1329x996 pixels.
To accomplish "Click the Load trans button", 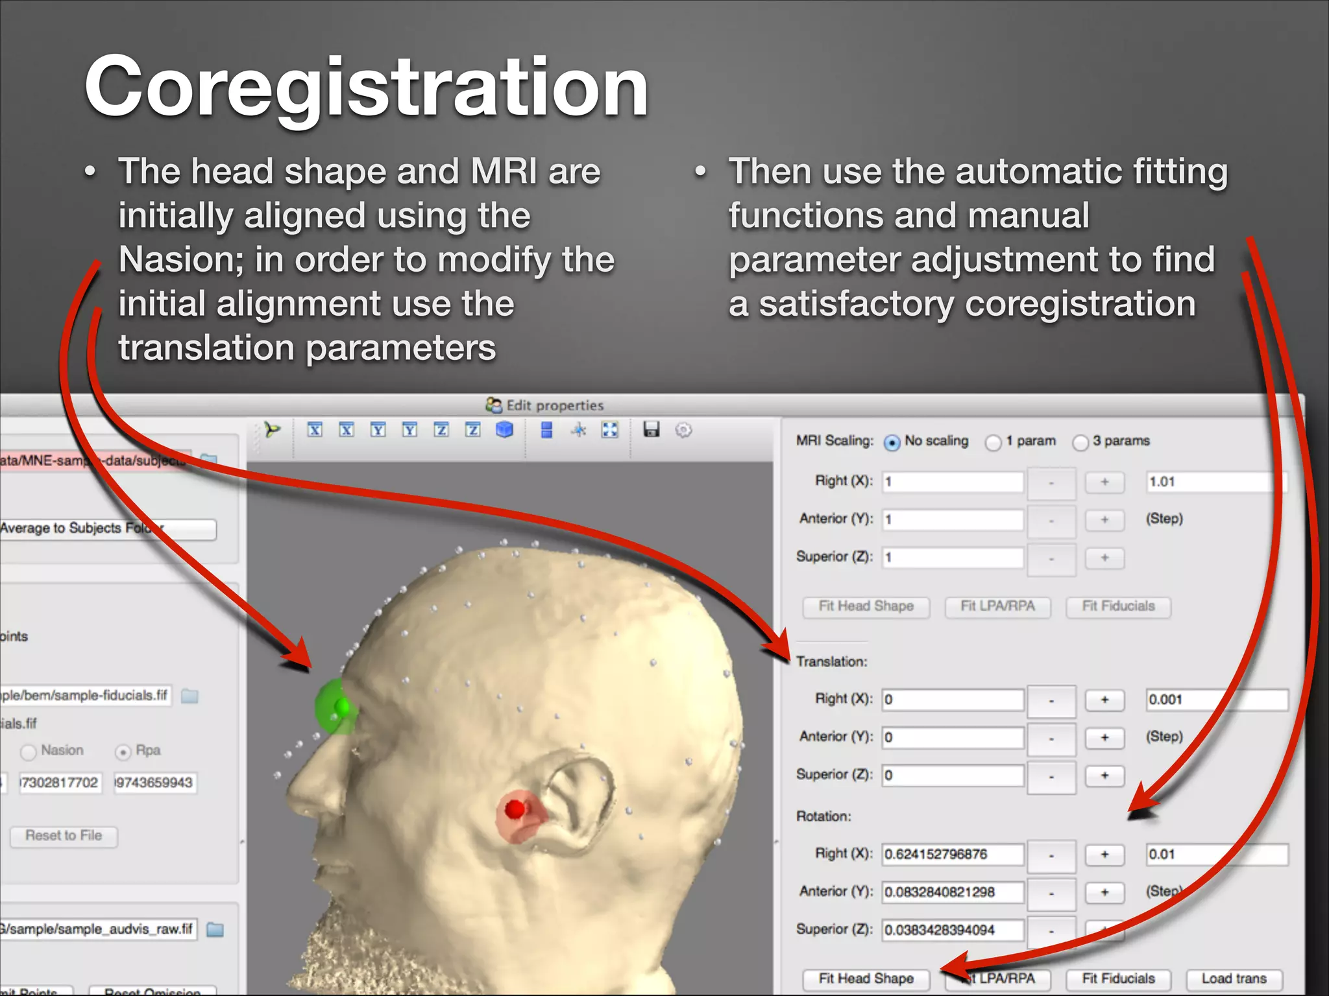I will (x=1234, y=978).
